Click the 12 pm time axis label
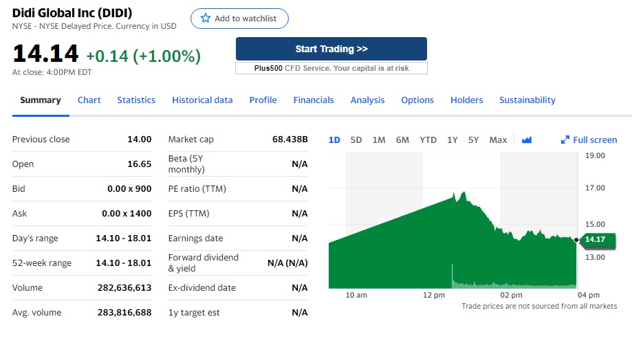Image resolution: width=632 pixels, height=343 pixels. tap(434, 295)
